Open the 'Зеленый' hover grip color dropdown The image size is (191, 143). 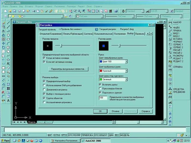(x=126, y=79)
